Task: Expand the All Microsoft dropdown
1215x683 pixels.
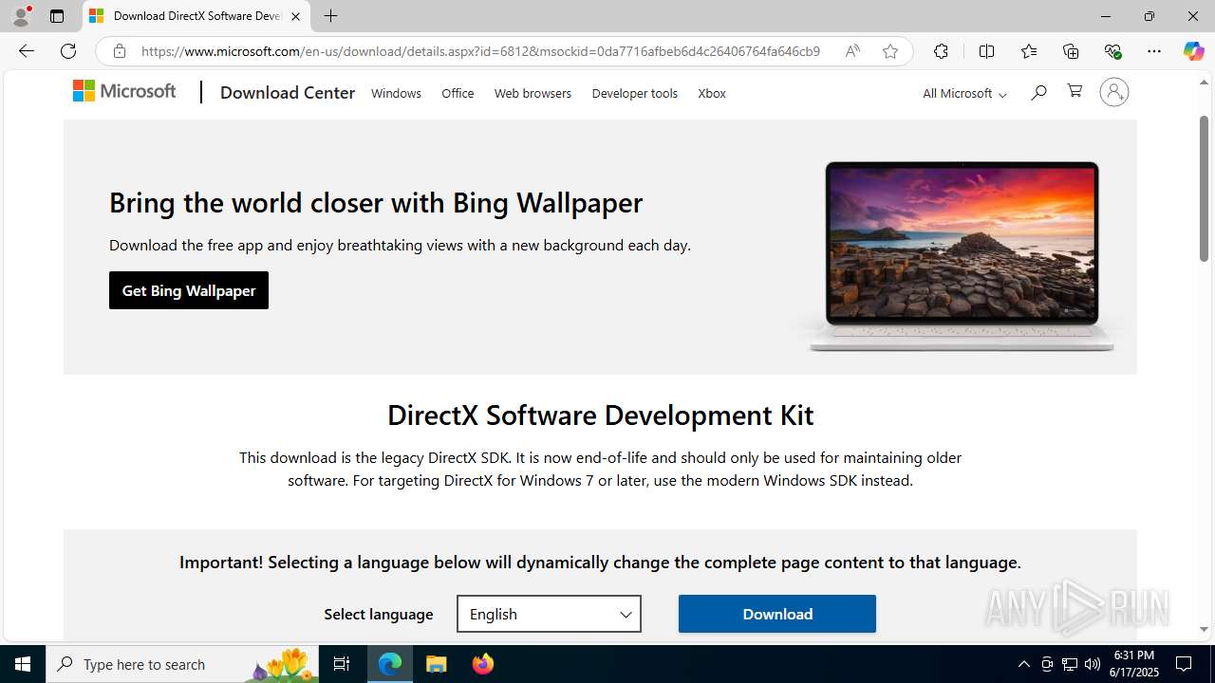Action: 964,93
